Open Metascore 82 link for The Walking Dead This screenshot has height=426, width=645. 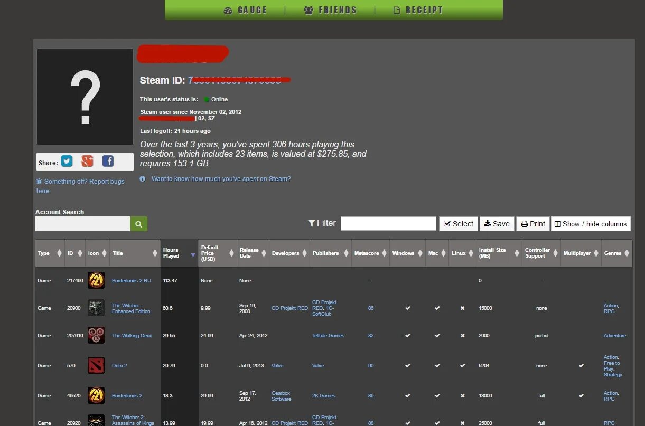(x=371, y=336)
